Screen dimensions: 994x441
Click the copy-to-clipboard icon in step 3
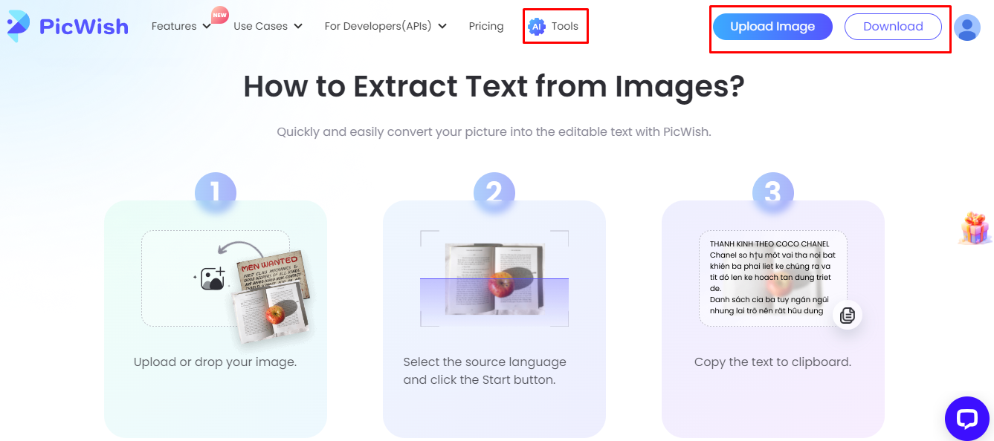click(848, 316)
